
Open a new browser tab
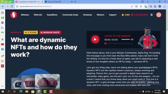(x=75, y=2)
